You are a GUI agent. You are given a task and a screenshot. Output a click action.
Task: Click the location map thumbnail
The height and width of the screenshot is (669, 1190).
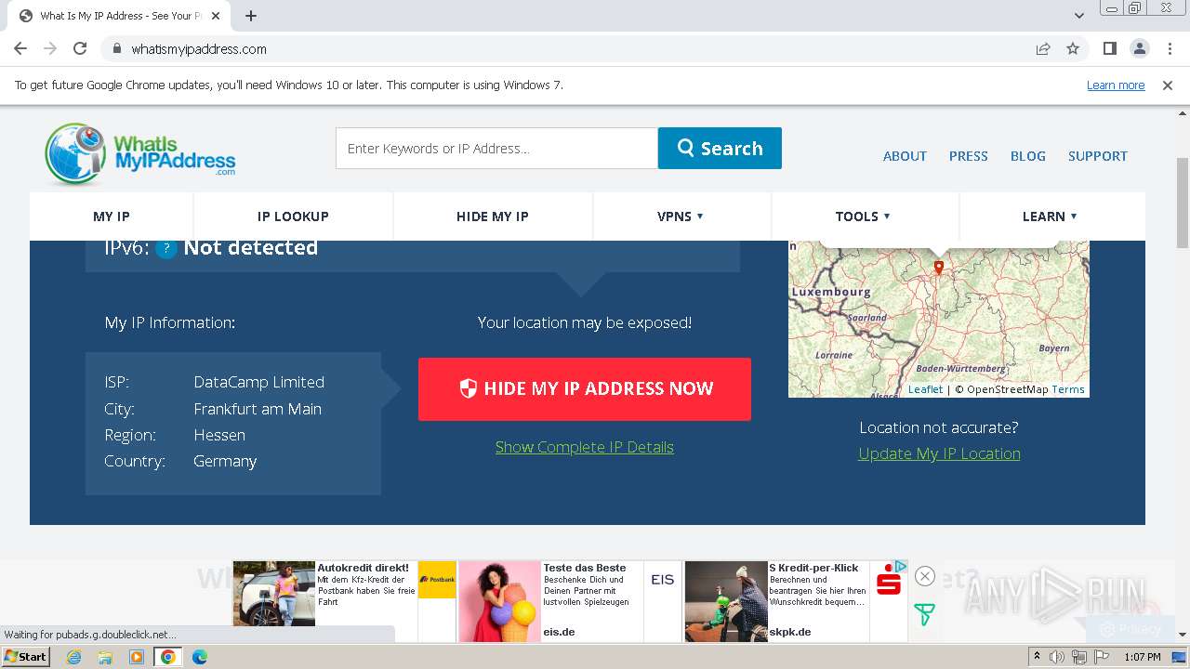(939, 319)
